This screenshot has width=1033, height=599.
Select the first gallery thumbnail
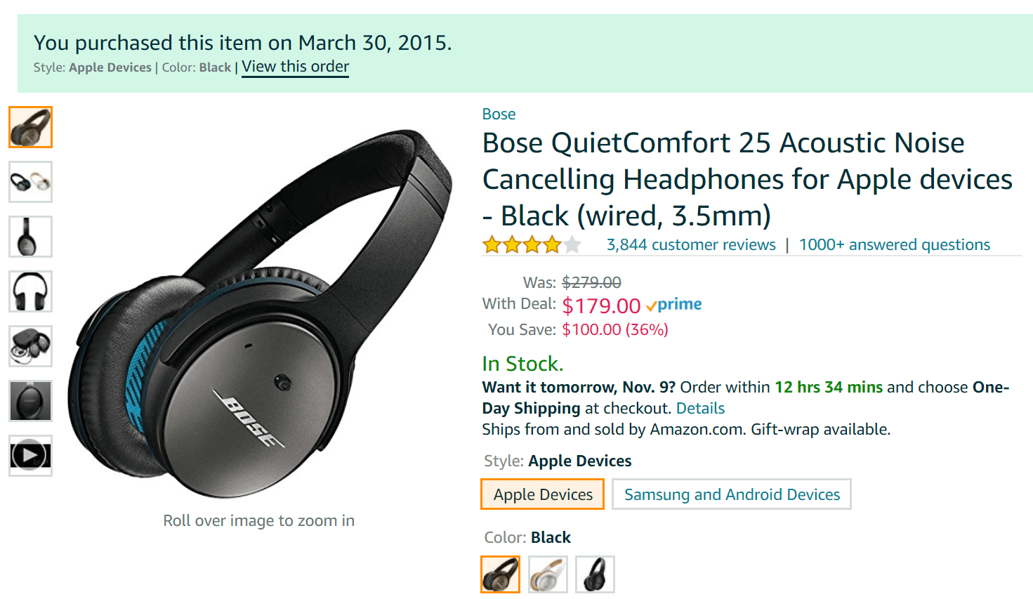coord(30,127)
